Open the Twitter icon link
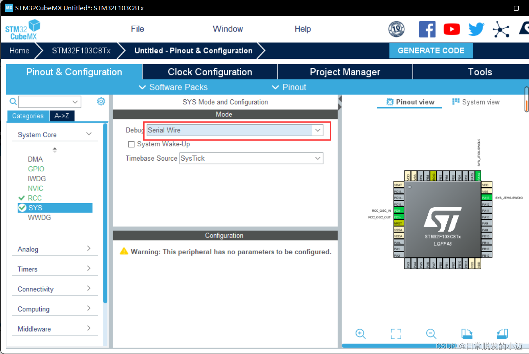Viewport: 529px width, 354px height. point(476,29)
